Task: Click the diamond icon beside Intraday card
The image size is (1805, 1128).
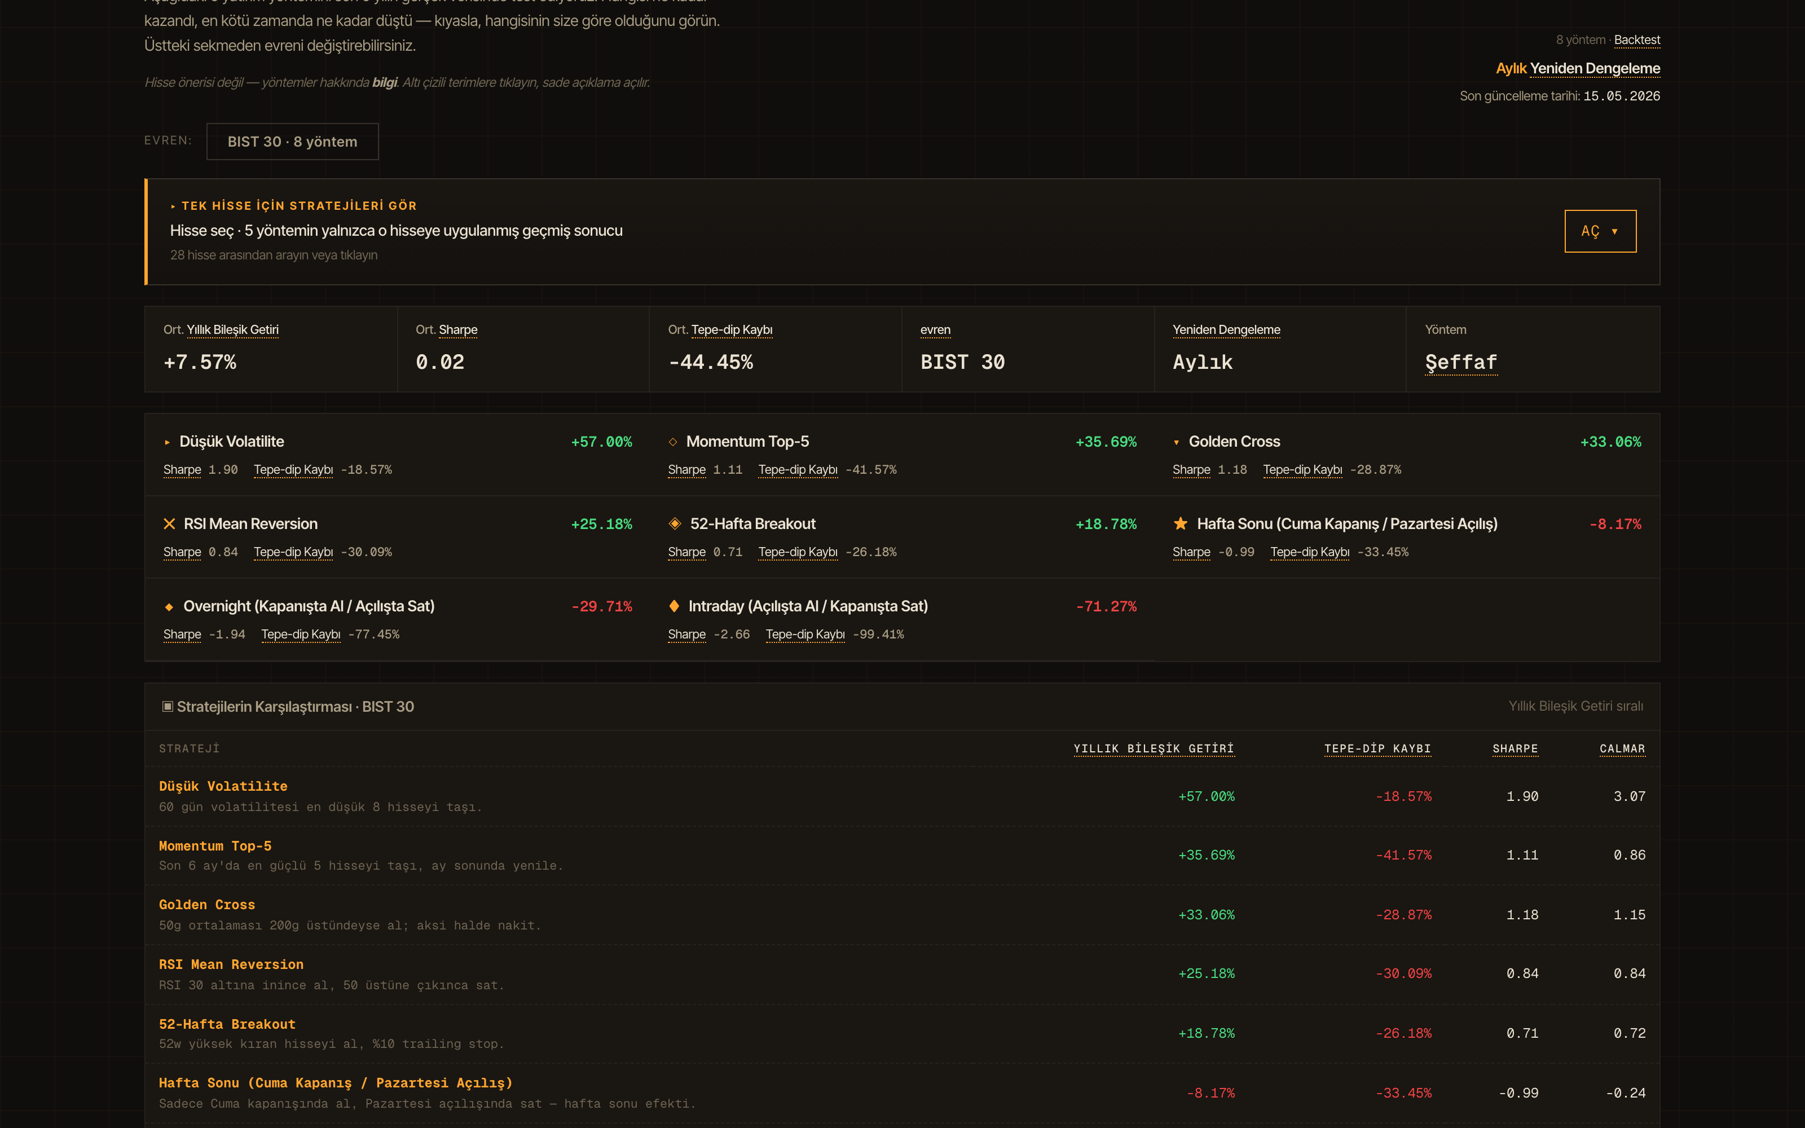Action: click(x=674, y=606)
